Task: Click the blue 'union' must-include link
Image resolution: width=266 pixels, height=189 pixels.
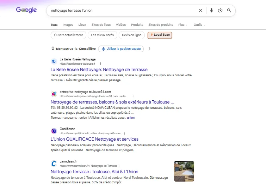Action: click(x=131, y=118)
